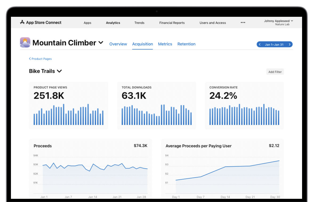Go to previous date range with left arrow

(259, 45)
